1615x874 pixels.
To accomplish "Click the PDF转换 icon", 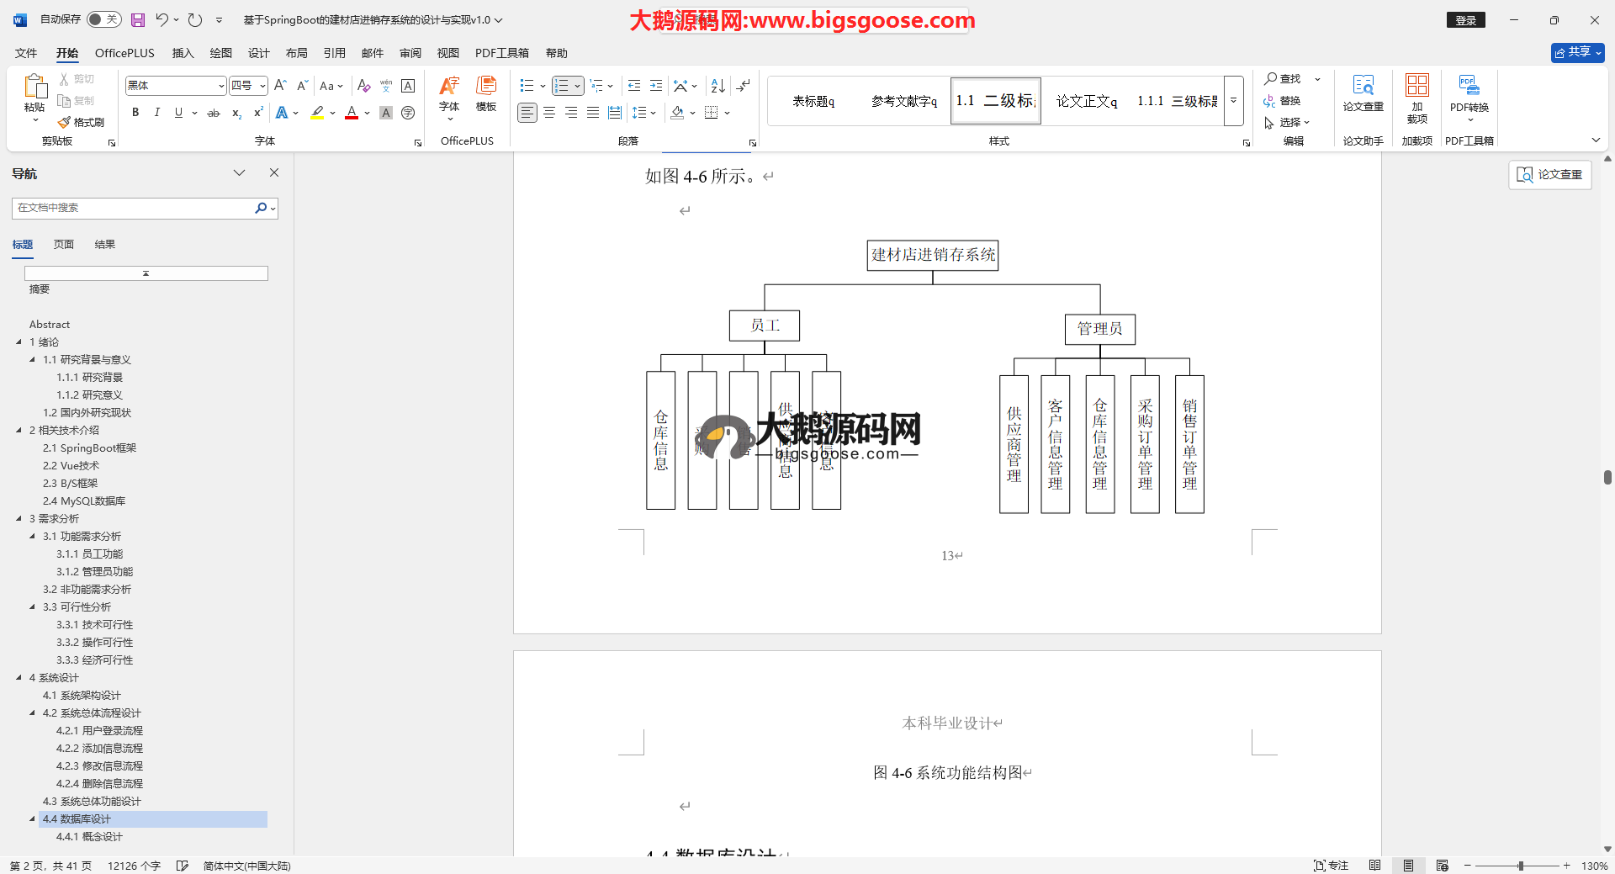I will click(x=1469, y=93).
